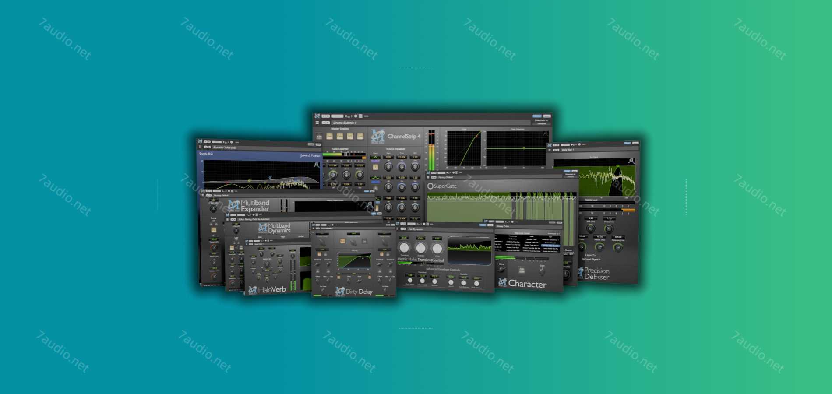Open the Sidechain In selector in ChannelStrip
Viewport: 832px width, 394px height.
[542, 124]
